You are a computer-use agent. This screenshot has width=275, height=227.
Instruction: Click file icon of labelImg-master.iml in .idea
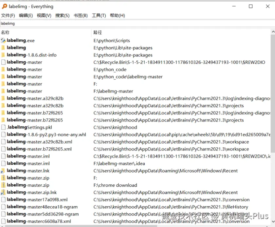pos(3,163)
